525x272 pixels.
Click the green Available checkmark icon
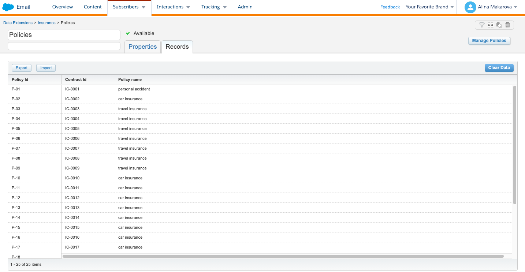[128, 33]
